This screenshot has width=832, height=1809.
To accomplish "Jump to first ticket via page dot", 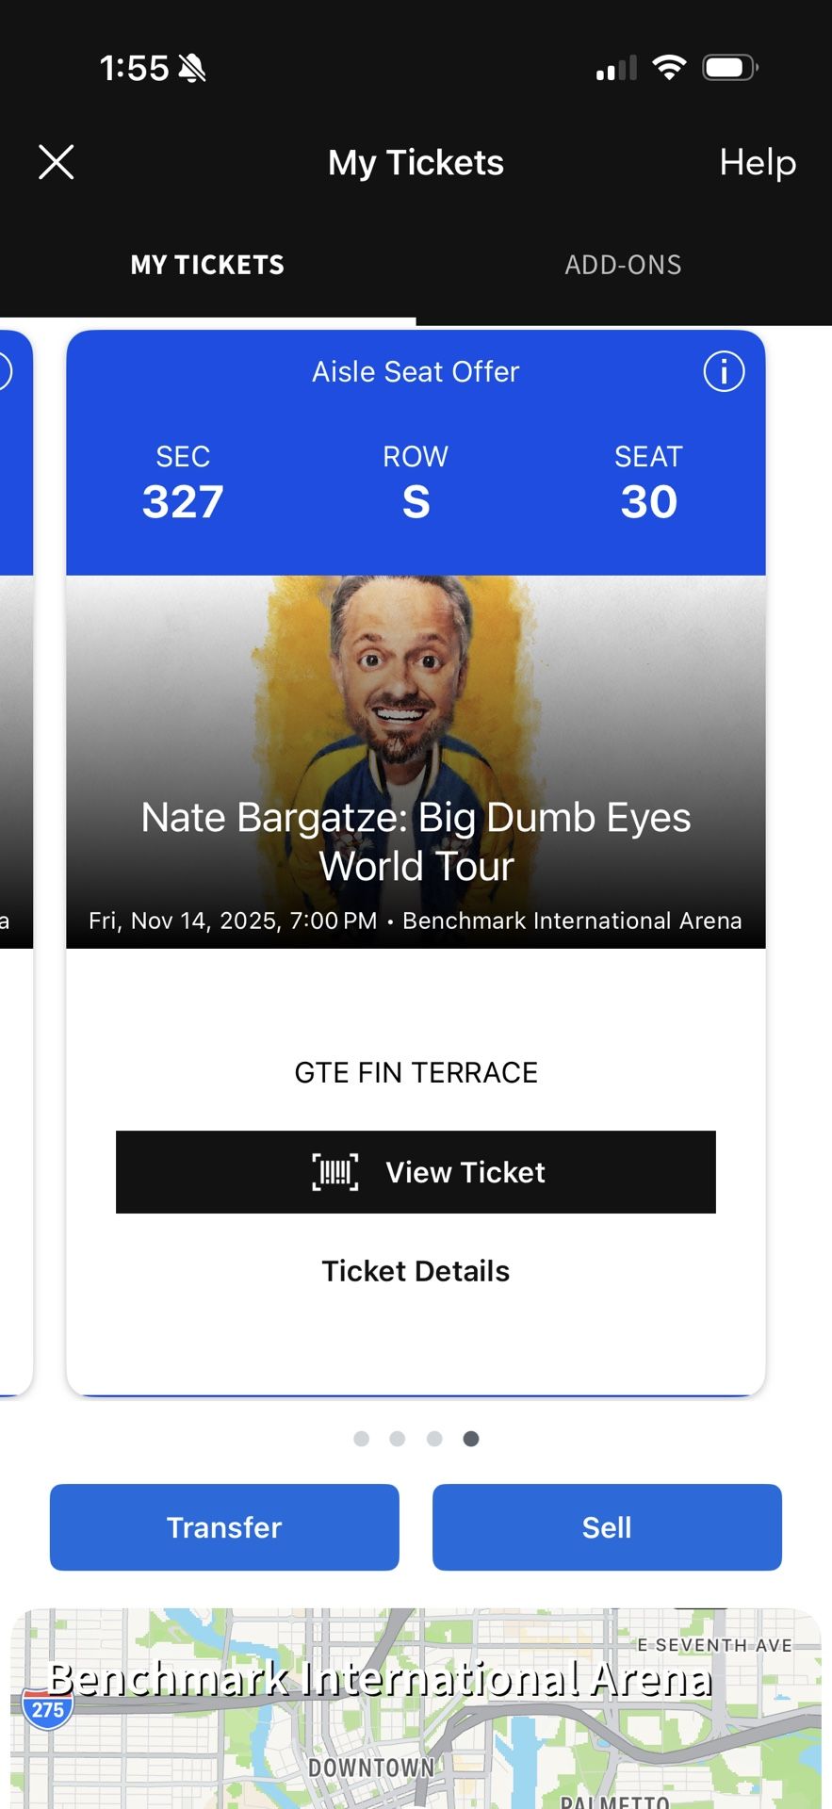I will pos(361,1439).
